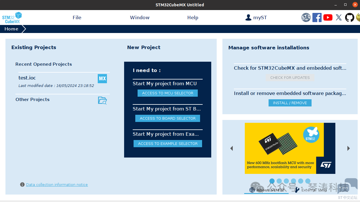This screenshot has width=360, height=202.
Task: Click ACCESS TO MCU SELECTOR button
Action: tap(168, 93)
